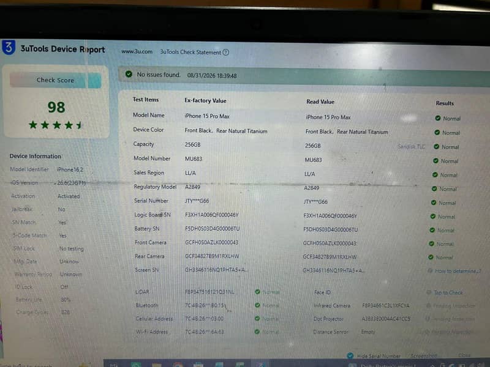The width and height of the screenshot is (490, 367).
Task: Click the five-star rating under the score
Action: [56, 125]
